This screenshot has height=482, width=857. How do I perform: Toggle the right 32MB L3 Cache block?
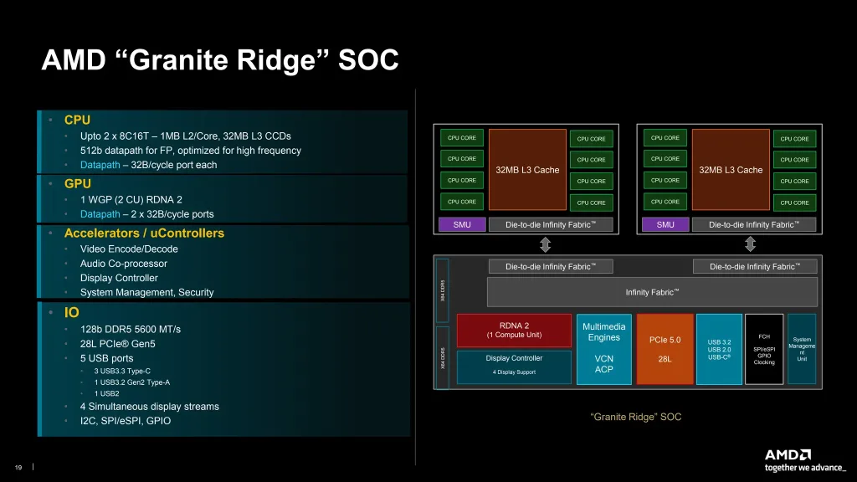[730, 169]
